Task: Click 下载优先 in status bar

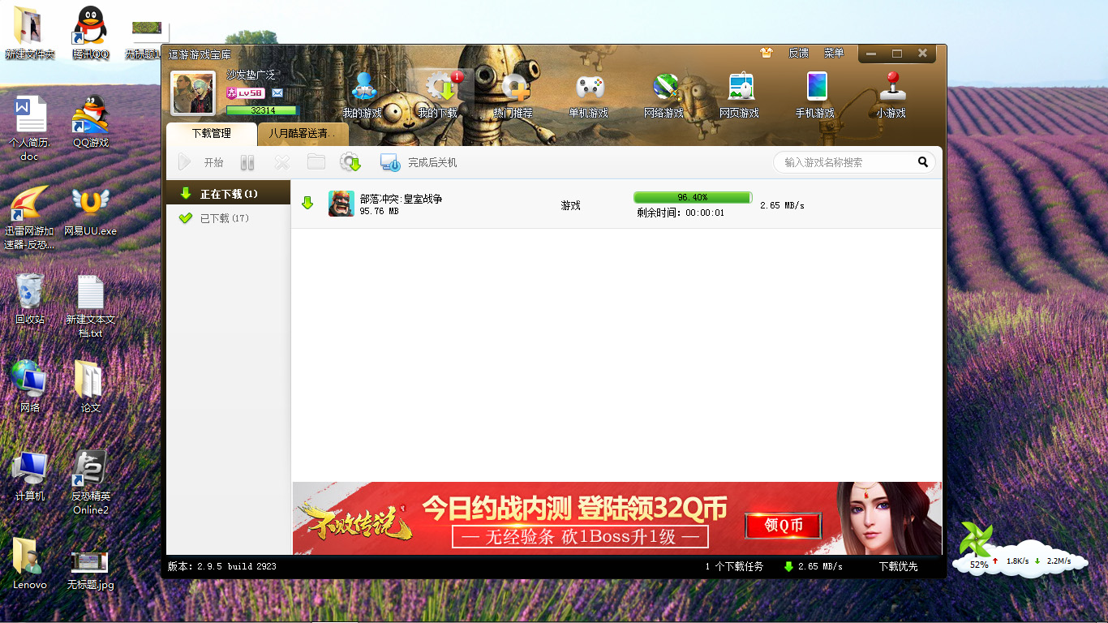Action: [898, 566]
